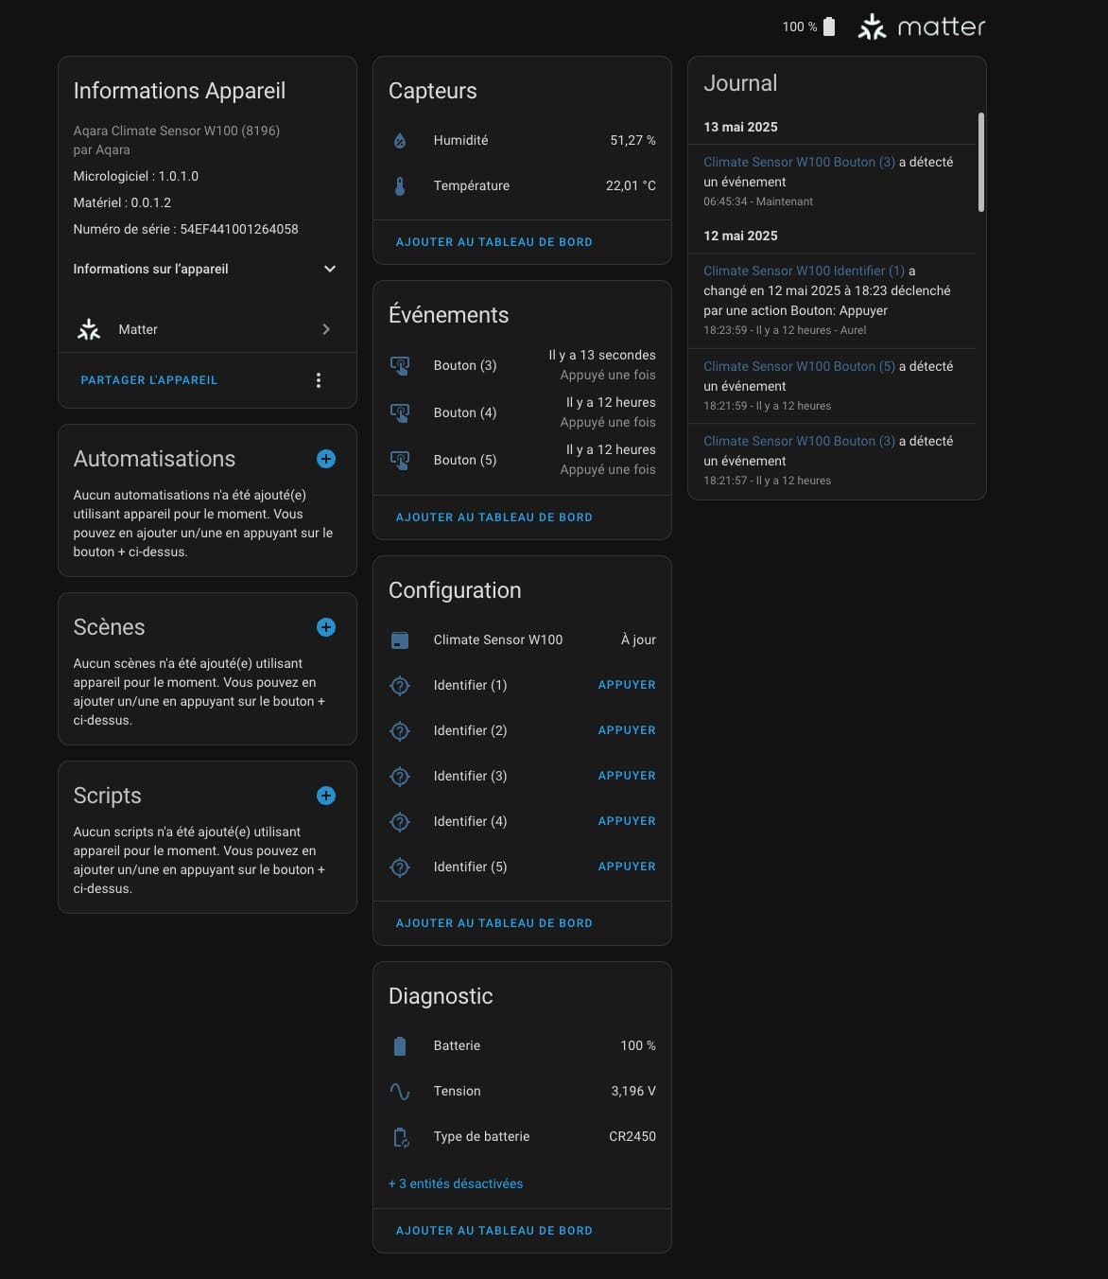Click the Identifier (2) crosshair icon

pos(400,730)
